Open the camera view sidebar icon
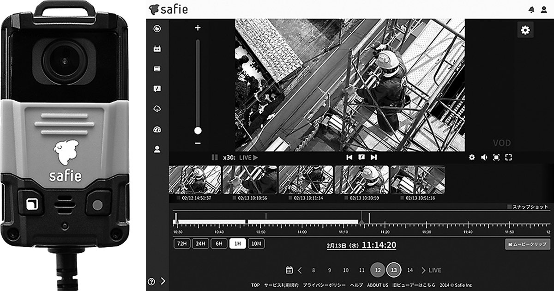The image size is (554, 291). coord(157,48)
